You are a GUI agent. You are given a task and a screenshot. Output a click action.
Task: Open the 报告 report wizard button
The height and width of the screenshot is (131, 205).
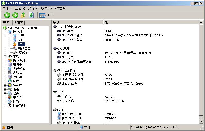[46, 15]
